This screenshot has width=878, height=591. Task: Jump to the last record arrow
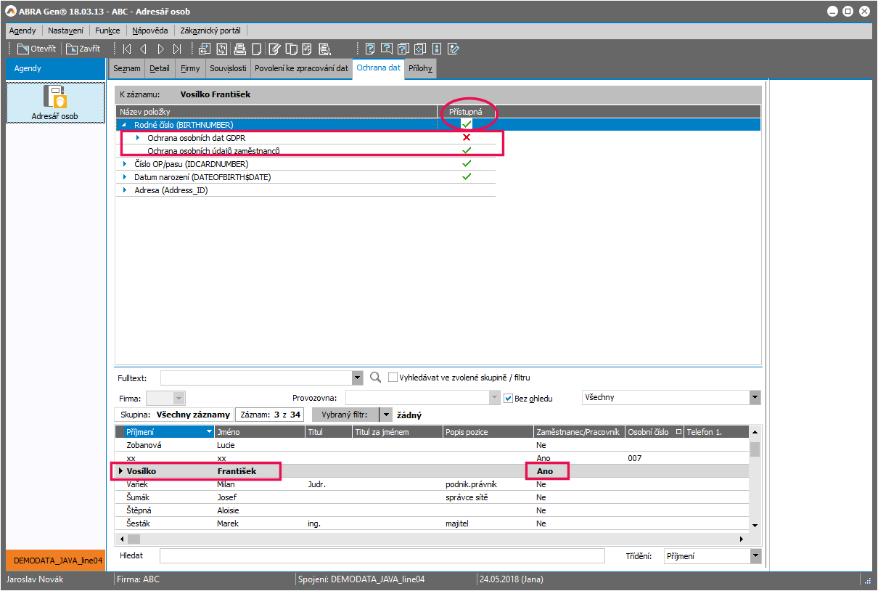pyautogui.click(x=178, y=49)
